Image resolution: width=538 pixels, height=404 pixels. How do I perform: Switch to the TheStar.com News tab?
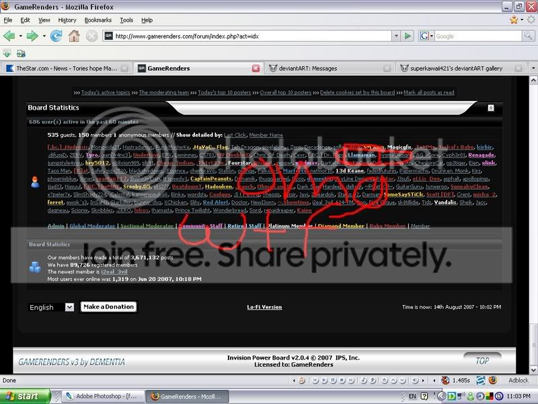pos(66,69)
